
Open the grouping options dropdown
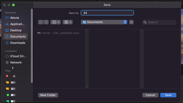coord(68,22)
